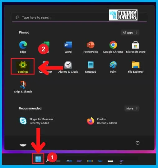Open the Paint app
Screen dimensions: 158x168
tap(113, 67)
